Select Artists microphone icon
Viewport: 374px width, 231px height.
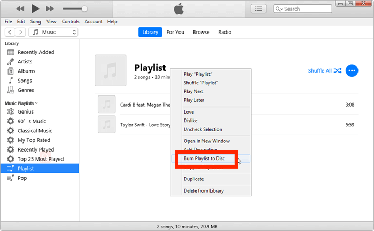point(11,62)
